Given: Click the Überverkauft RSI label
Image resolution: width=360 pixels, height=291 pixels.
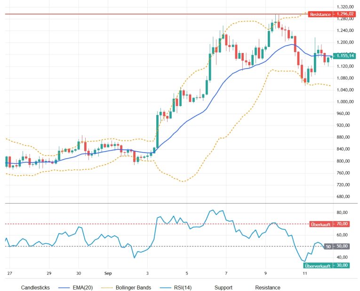Looking at the screenshot, I should [x=318, y=266].
